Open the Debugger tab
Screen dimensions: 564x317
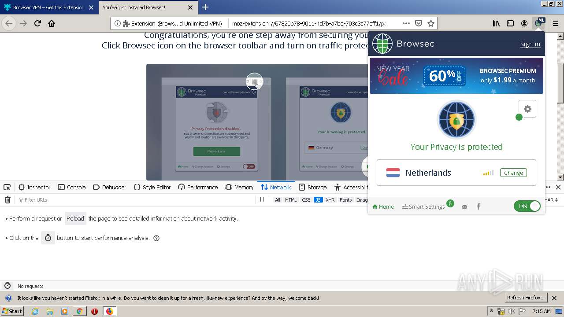(x=110, y=187)
